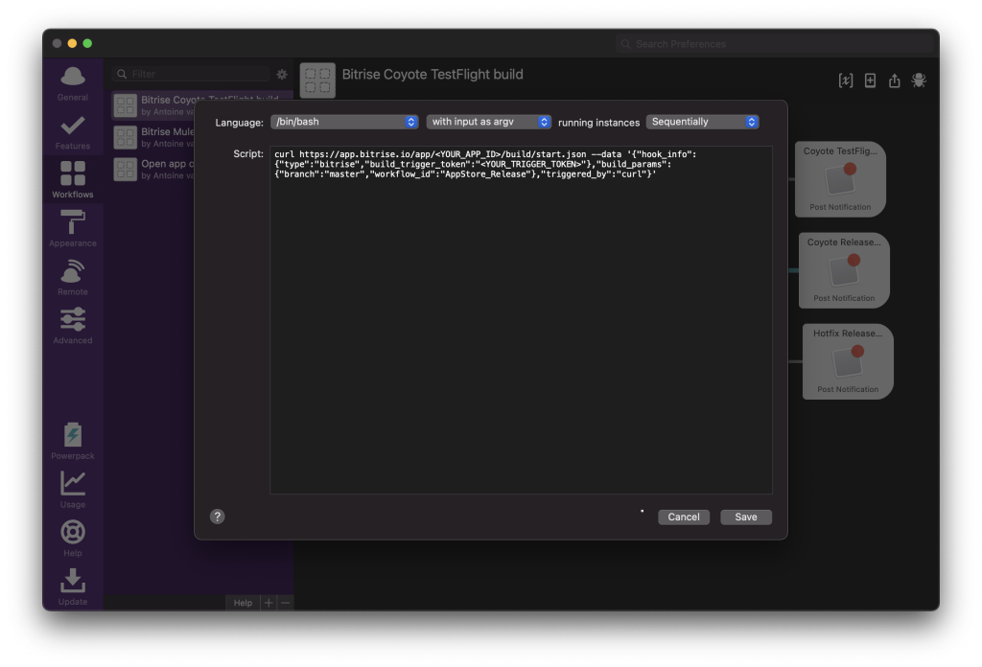Save the script changes

click(x=745, y=517)
